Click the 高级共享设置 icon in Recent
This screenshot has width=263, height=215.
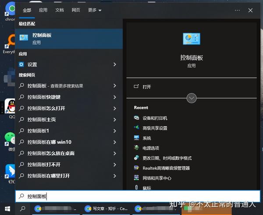pyautogui.click(x=136, y=128)
